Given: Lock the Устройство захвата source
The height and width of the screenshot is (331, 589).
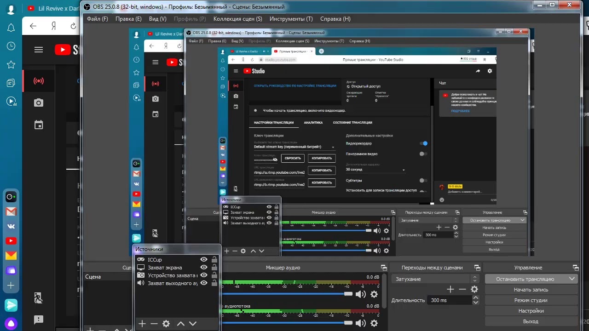Looking at the screenshot, I should [214, 275].
